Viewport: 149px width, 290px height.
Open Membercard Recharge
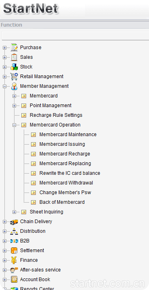click(65, 154)
